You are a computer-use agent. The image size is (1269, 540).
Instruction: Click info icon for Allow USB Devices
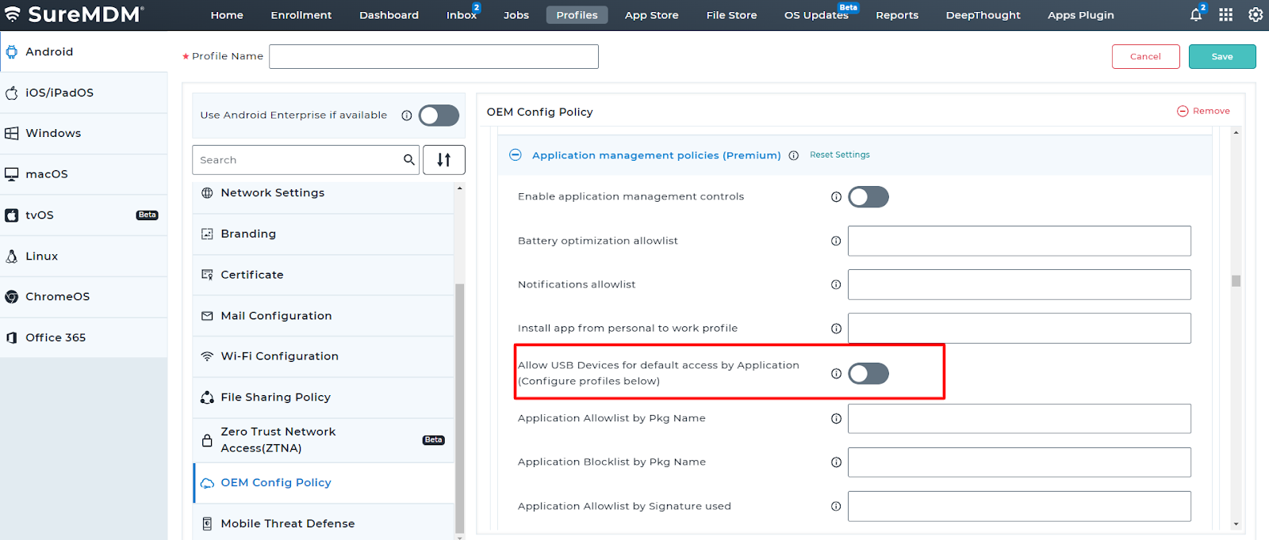pyautogui.click(x=836, y=374)
